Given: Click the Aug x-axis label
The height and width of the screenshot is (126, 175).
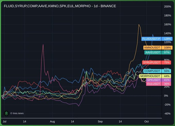Looking at the screenshot, I should click(52, 122).
